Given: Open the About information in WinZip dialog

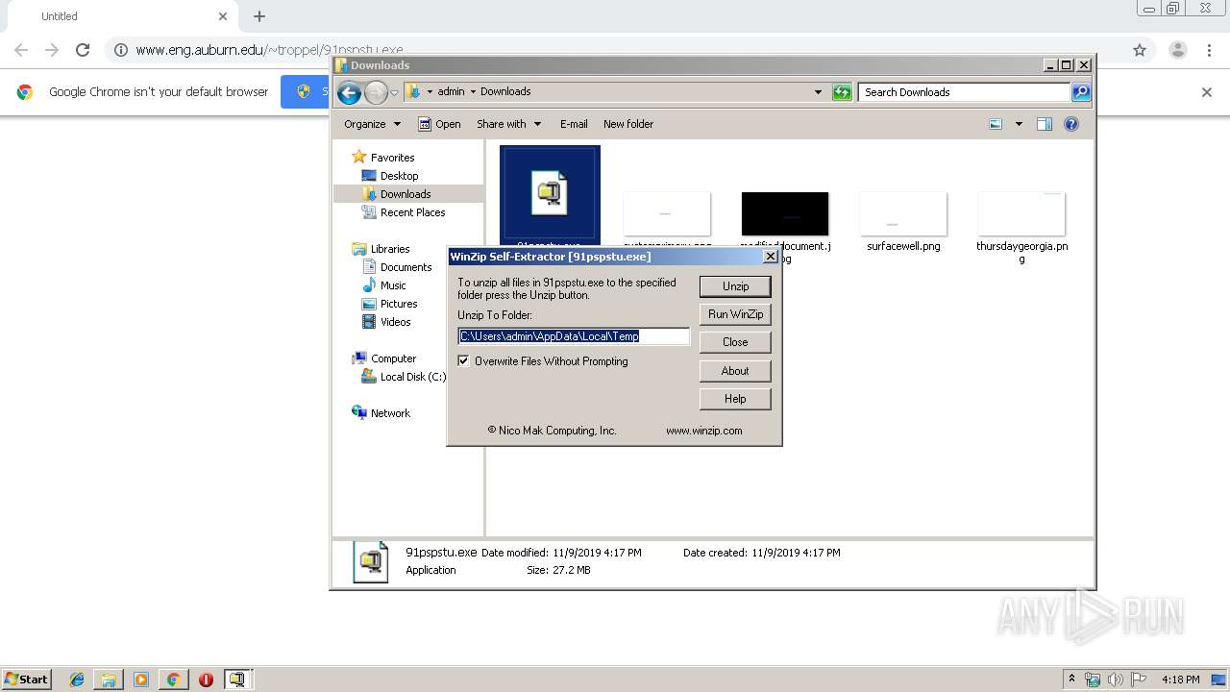Looking at the screenshot, I should (735, 371).
